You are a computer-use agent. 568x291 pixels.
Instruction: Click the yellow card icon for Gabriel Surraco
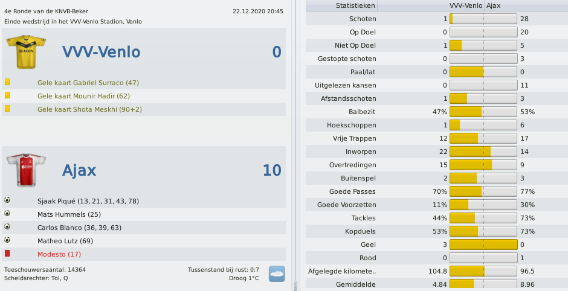[x=7, y=82]
